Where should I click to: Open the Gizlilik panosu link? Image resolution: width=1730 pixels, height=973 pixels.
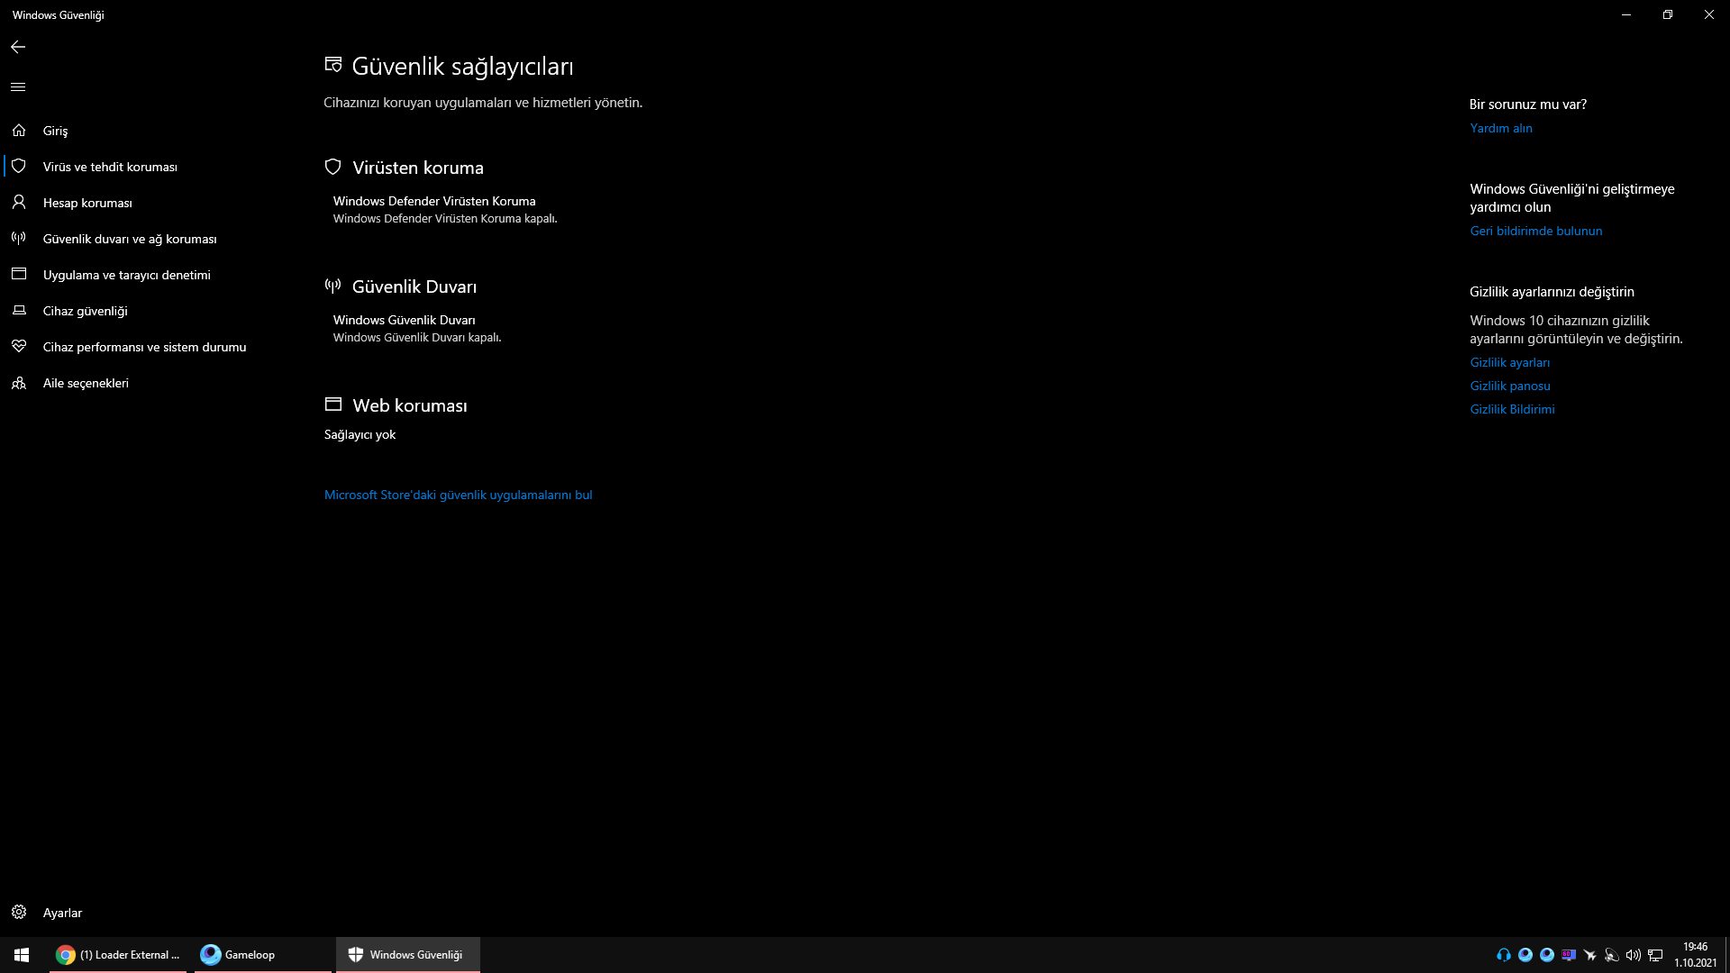[x=1510, y=386]
